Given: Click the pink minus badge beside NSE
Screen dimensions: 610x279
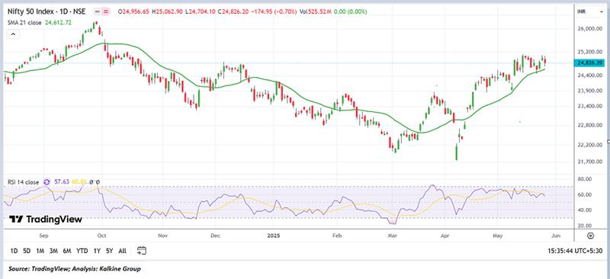Looking at the screenshot, I should (98, 12).
